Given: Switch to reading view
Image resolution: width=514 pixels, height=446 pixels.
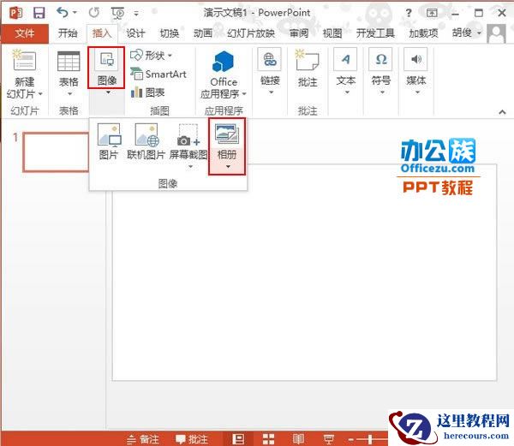Looking at the screenshot, I should pos(298,439).
